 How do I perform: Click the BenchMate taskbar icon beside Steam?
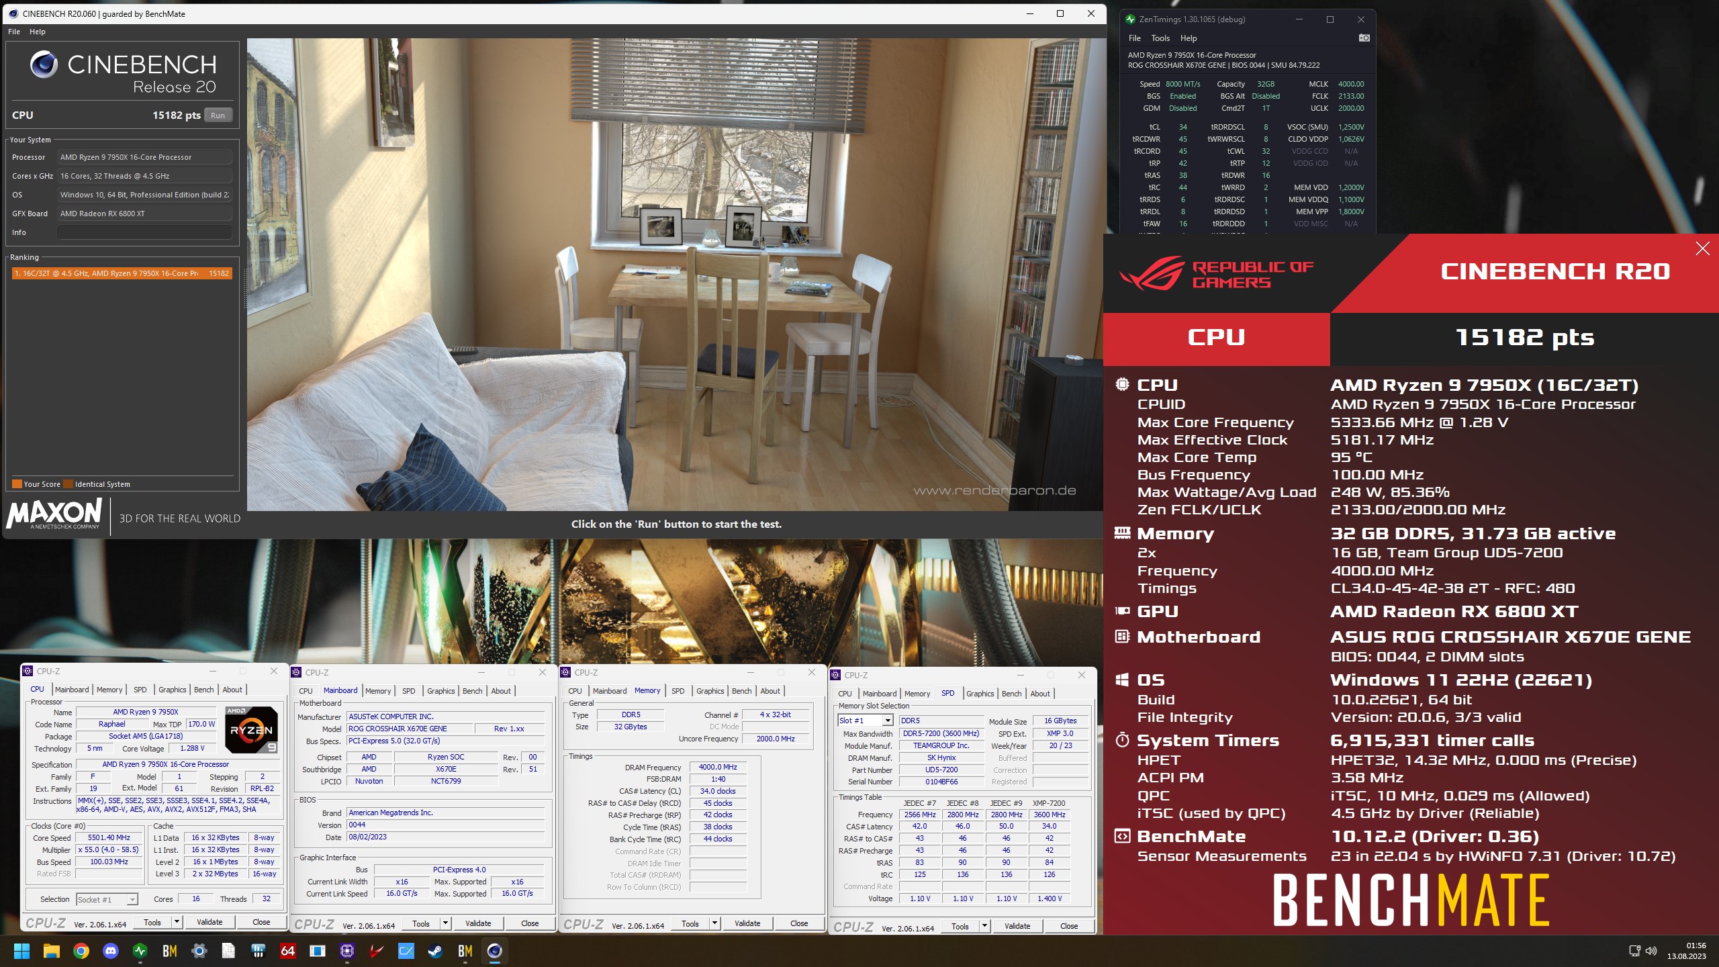pos(465,951)
